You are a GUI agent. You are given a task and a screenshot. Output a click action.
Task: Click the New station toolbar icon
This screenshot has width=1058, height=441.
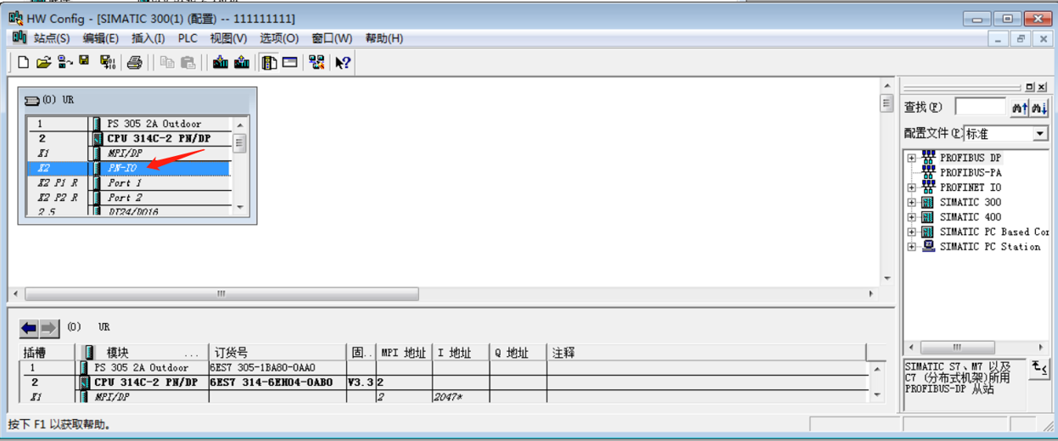(23, 62)
